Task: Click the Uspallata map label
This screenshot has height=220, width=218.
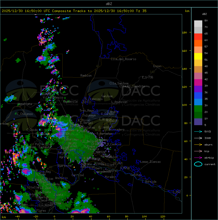Action: point(25,104)
